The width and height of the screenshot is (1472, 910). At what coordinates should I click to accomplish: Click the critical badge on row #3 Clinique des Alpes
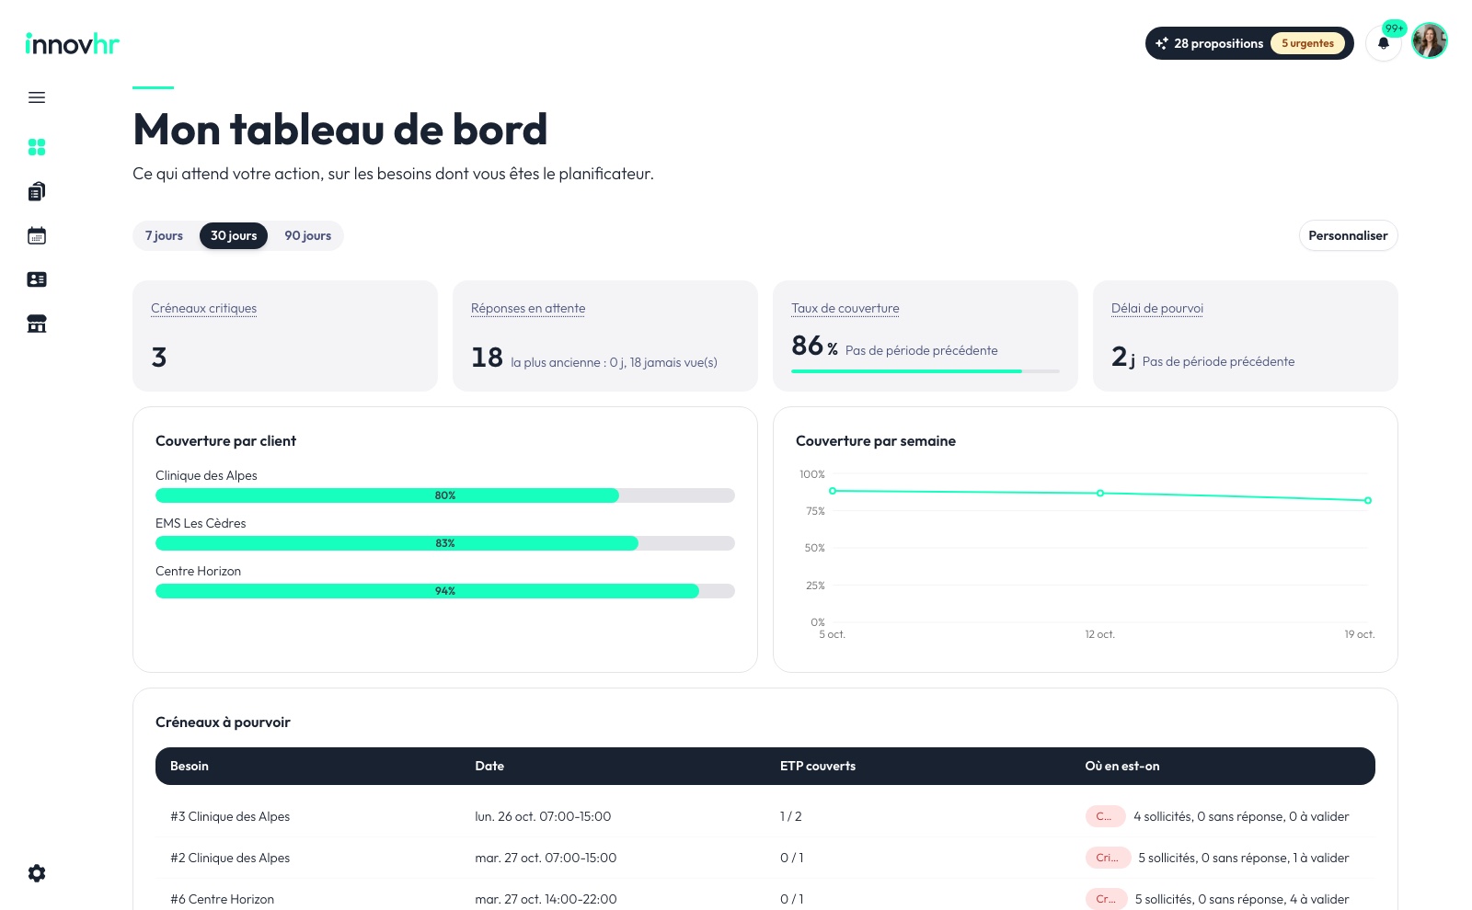pyautogui.click(x=1105, y=816)
